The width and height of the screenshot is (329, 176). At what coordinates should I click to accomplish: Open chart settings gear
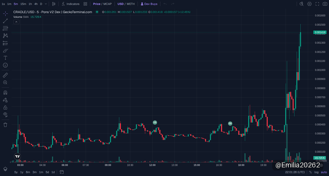[x=310, y=4]
